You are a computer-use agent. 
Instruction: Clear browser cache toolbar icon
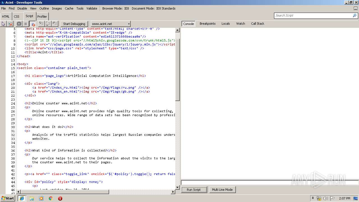[10, 24]
